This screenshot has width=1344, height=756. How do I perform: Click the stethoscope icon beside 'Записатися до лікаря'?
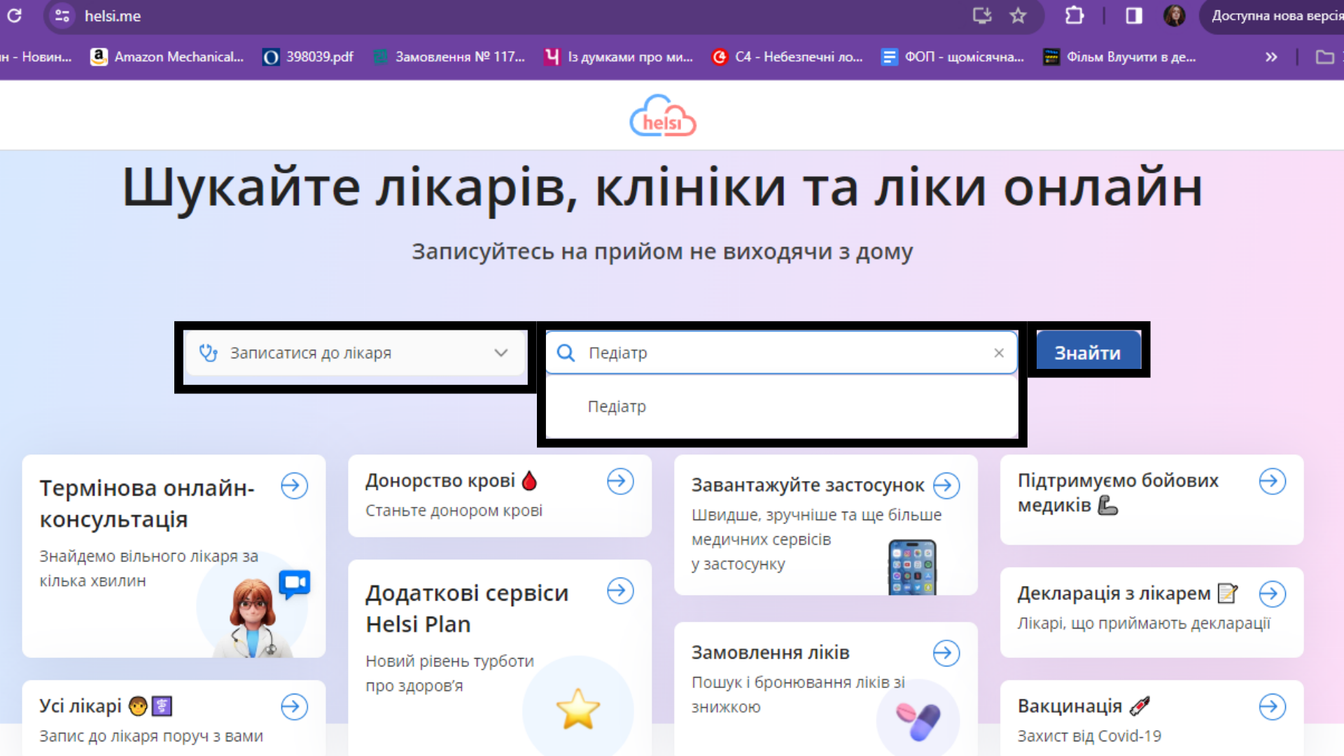[x=208, y=353]
